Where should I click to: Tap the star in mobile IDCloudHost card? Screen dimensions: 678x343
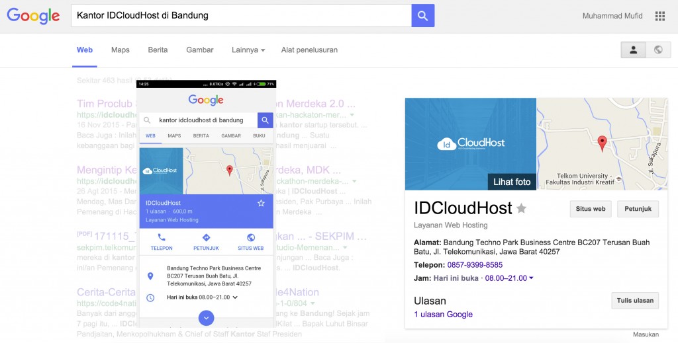pyautogui.click(x=261, y=203)
